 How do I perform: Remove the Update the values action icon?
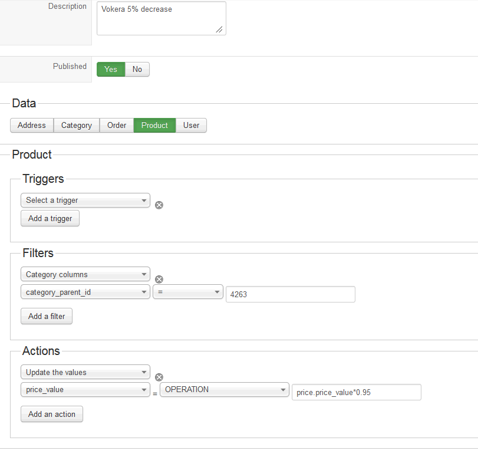coord(159,377)
